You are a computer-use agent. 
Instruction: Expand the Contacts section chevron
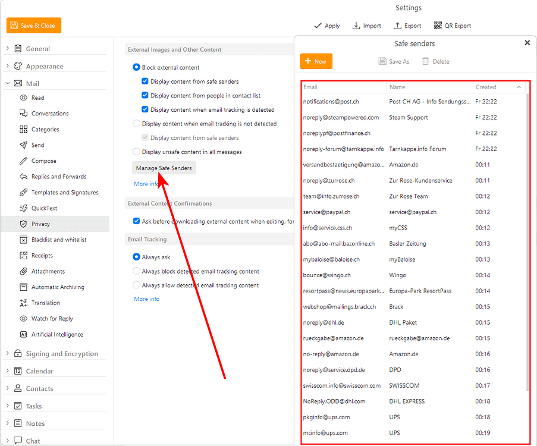8,388
